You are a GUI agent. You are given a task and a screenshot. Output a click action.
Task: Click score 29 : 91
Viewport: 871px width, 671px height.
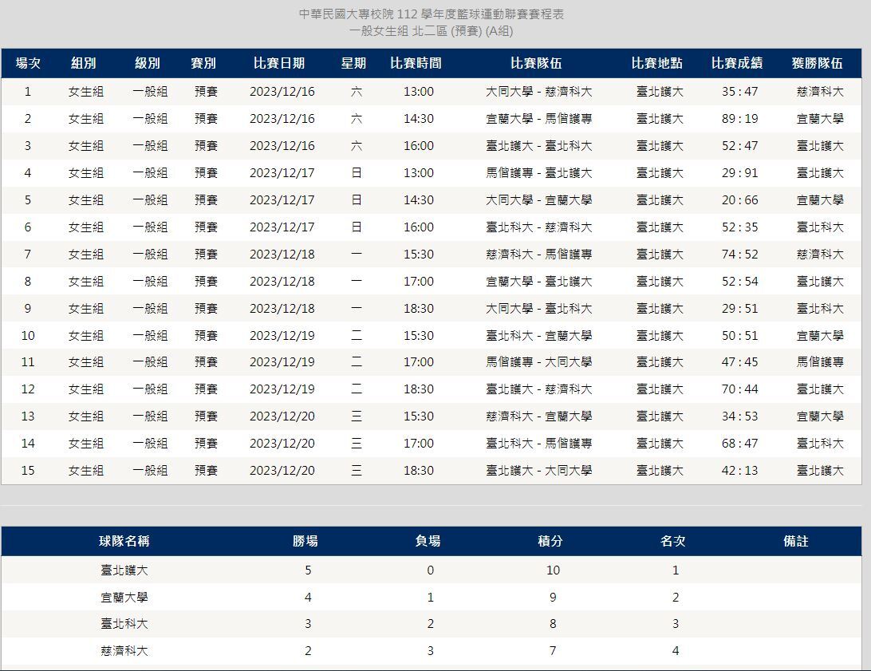[x=740, y=173]
